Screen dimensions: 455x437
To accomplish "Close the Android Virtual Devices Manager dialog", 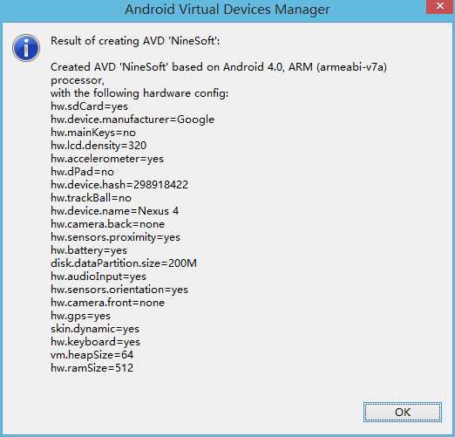I will 440,6.
